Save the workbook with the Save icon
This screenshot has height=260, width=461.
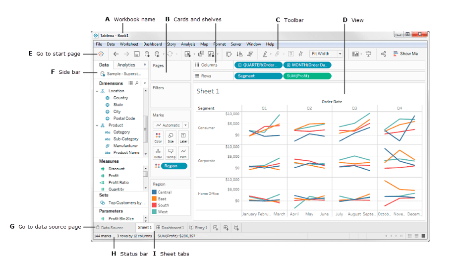tap(137, 54)
